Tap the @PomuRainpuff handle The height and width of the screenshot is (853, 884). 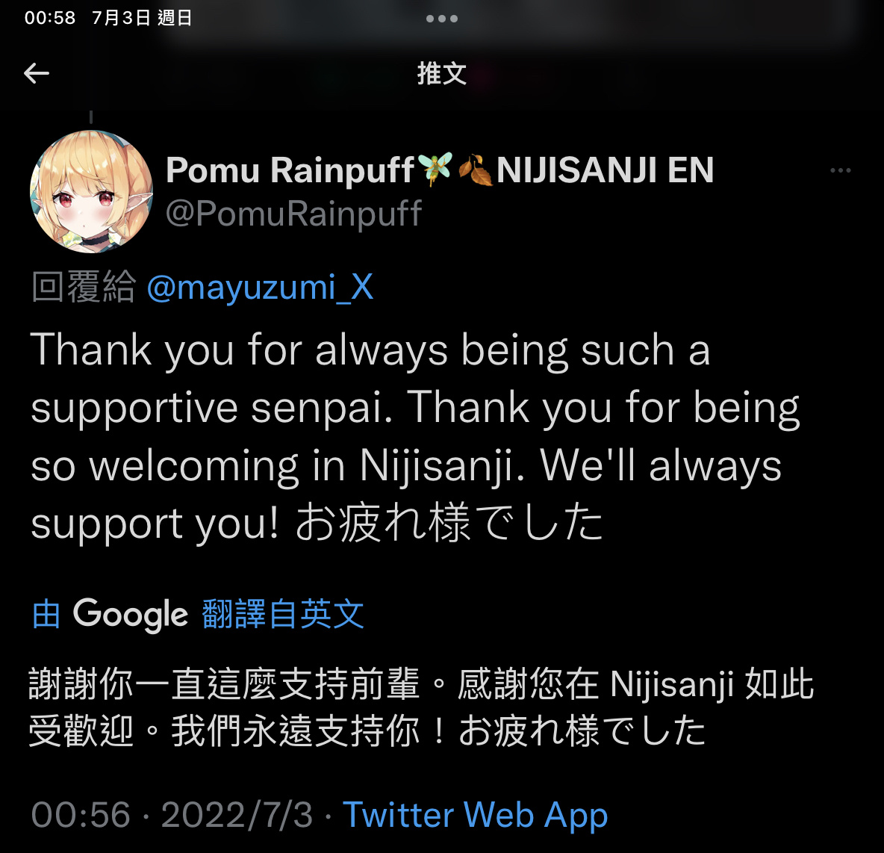[x=293, y=214]
